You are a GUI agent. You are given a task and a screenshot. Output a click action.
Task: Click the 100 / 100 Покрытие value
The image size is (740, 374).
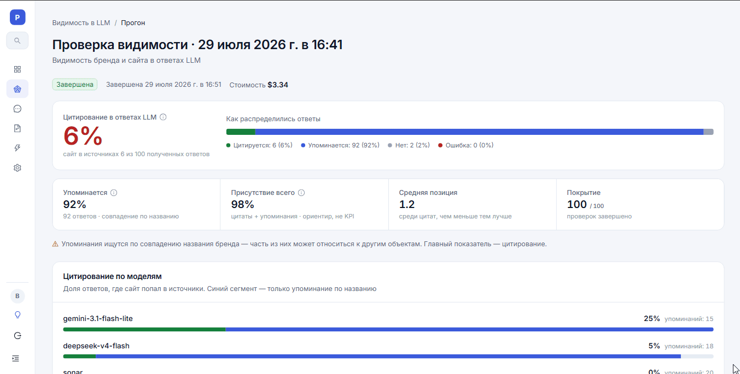(x=585, y=205)
